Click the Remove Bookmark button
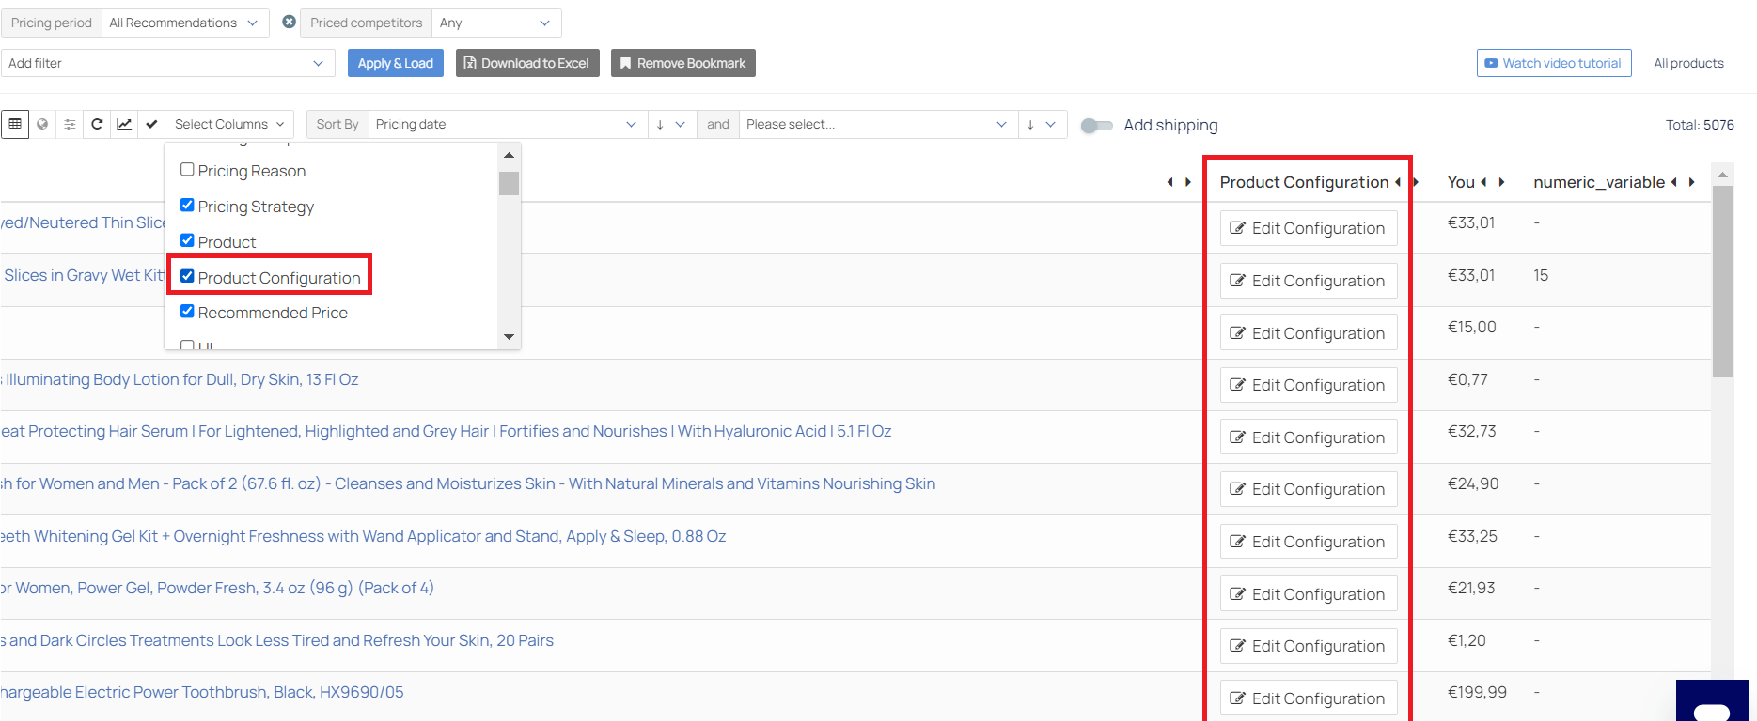The width and height of the screenshot is (1757, 721). 683,63
